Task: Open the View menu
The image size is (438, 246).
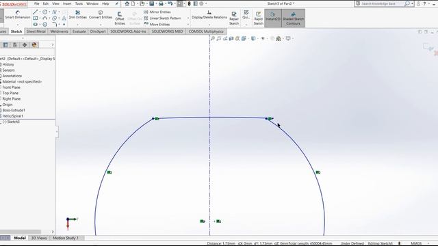Action: pyautogui.click(x=55, y=3)
